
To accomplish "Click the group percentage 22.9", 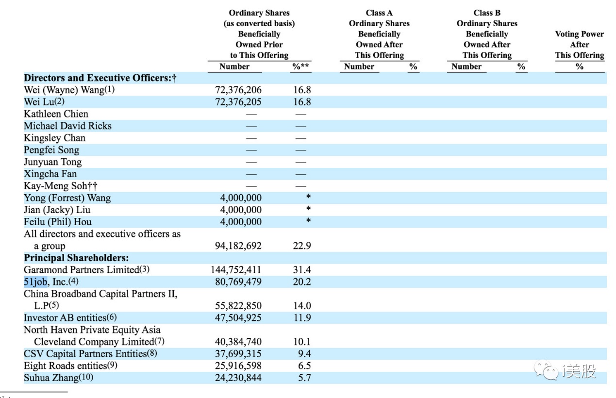I will [x=301, y=246].
